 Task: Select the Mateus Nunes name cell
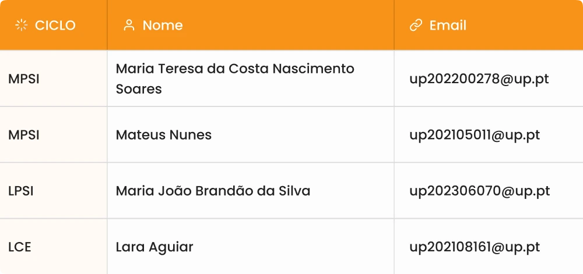coord(164,135)
